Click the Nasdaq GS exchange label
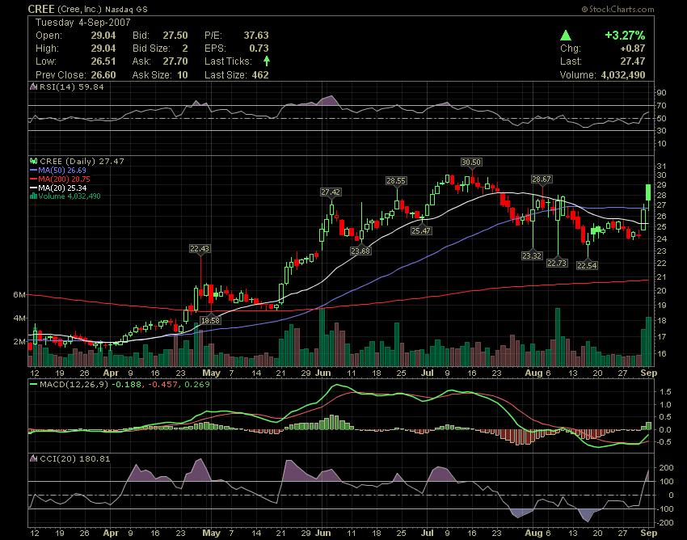 (126, 9)
